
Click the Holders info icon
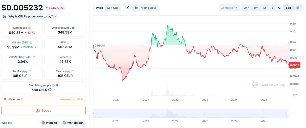click(x=71, y=57)
